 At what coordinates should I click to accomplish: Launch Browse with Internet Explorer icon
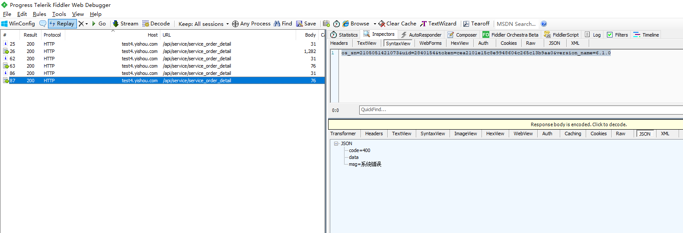point(356,24)
